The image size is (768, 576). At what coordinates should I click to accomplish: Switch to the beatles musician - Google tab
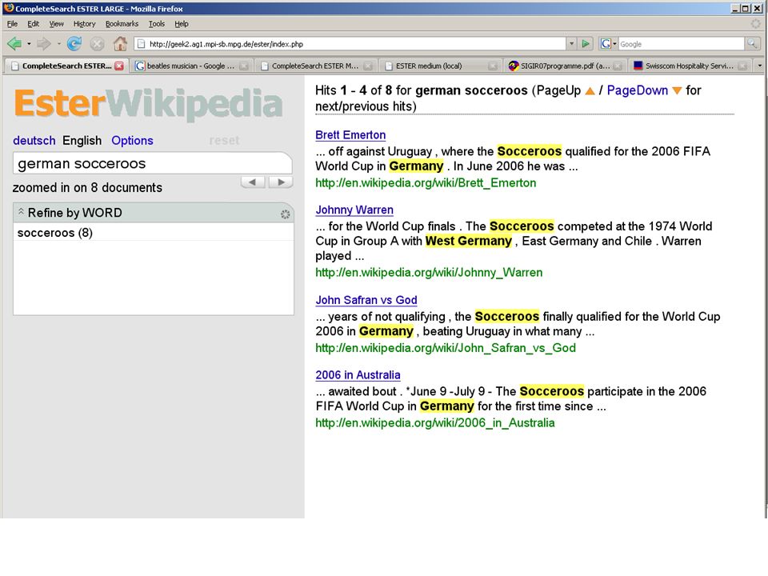coord(191,66)
